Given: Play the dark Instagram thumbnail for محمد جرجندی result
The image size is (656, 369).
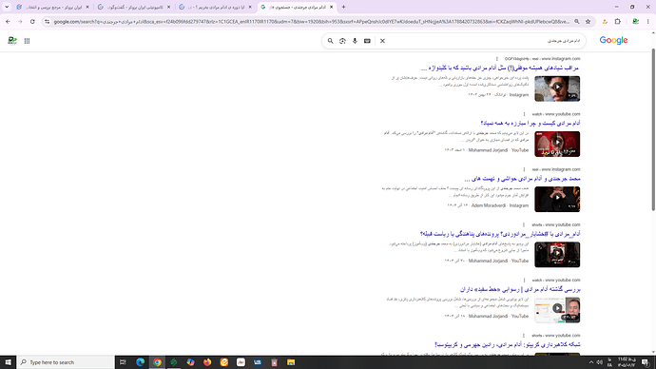Looking at the screenshot, I should click(557, 199).
